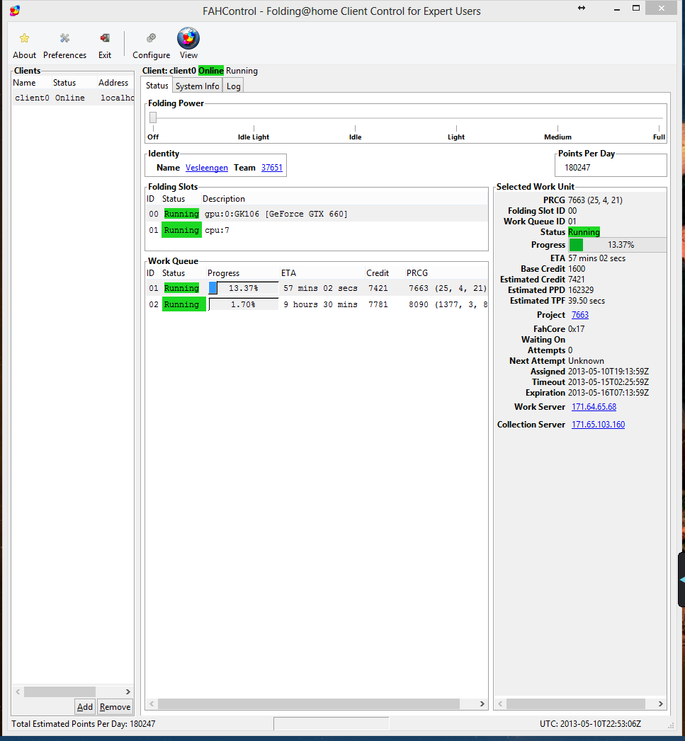Click the FAHControl app icon in title bar
The width and height of the screenshot is (685, 741).
click(15, 11)
